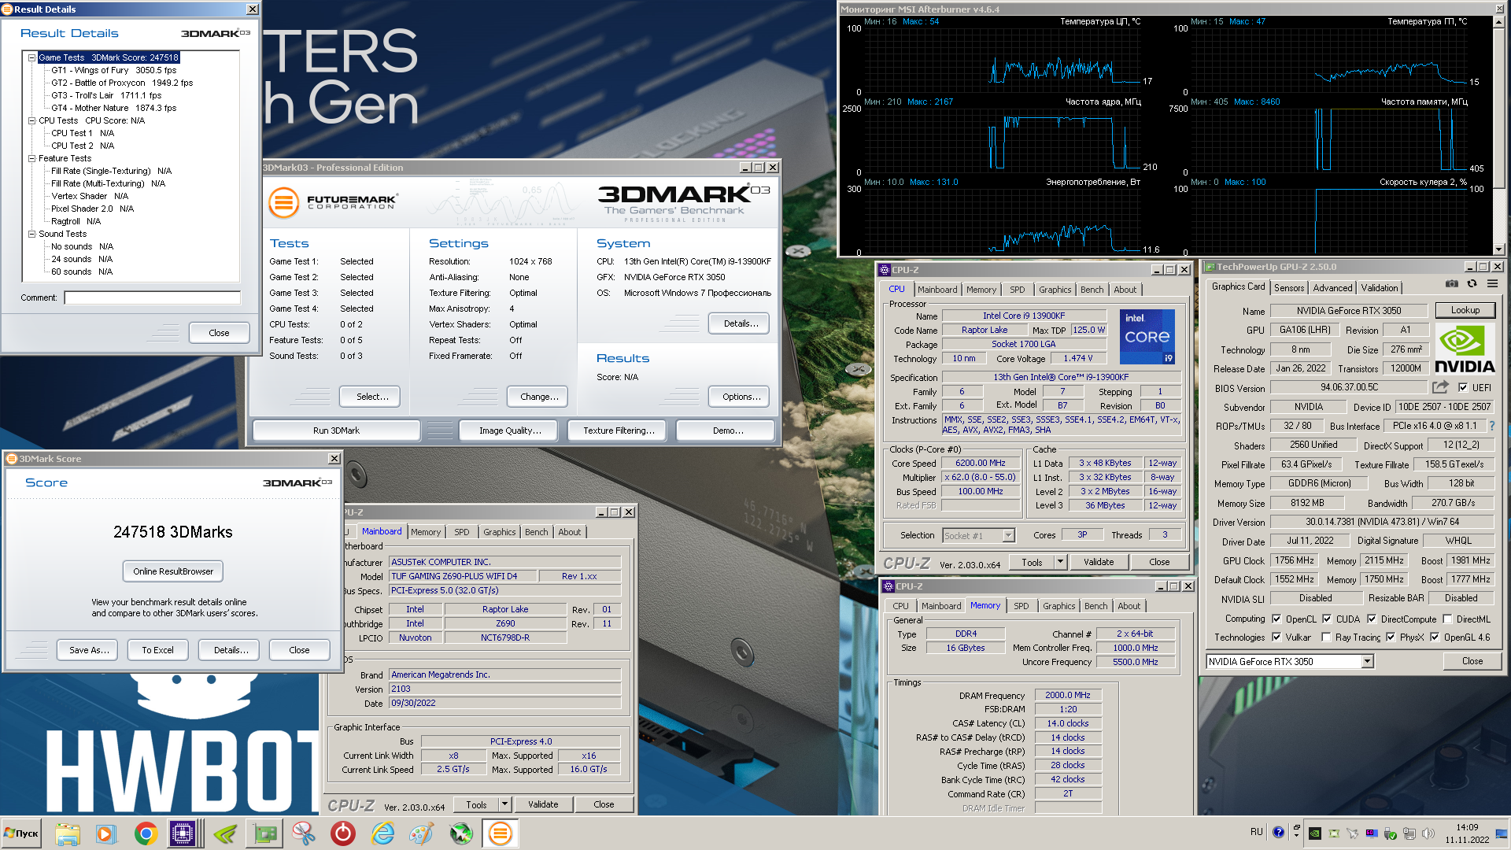Viewport: 1511px width, 850px height.
Task: Click the blue help icon in the taskbar
Action: coord(1278,832)
